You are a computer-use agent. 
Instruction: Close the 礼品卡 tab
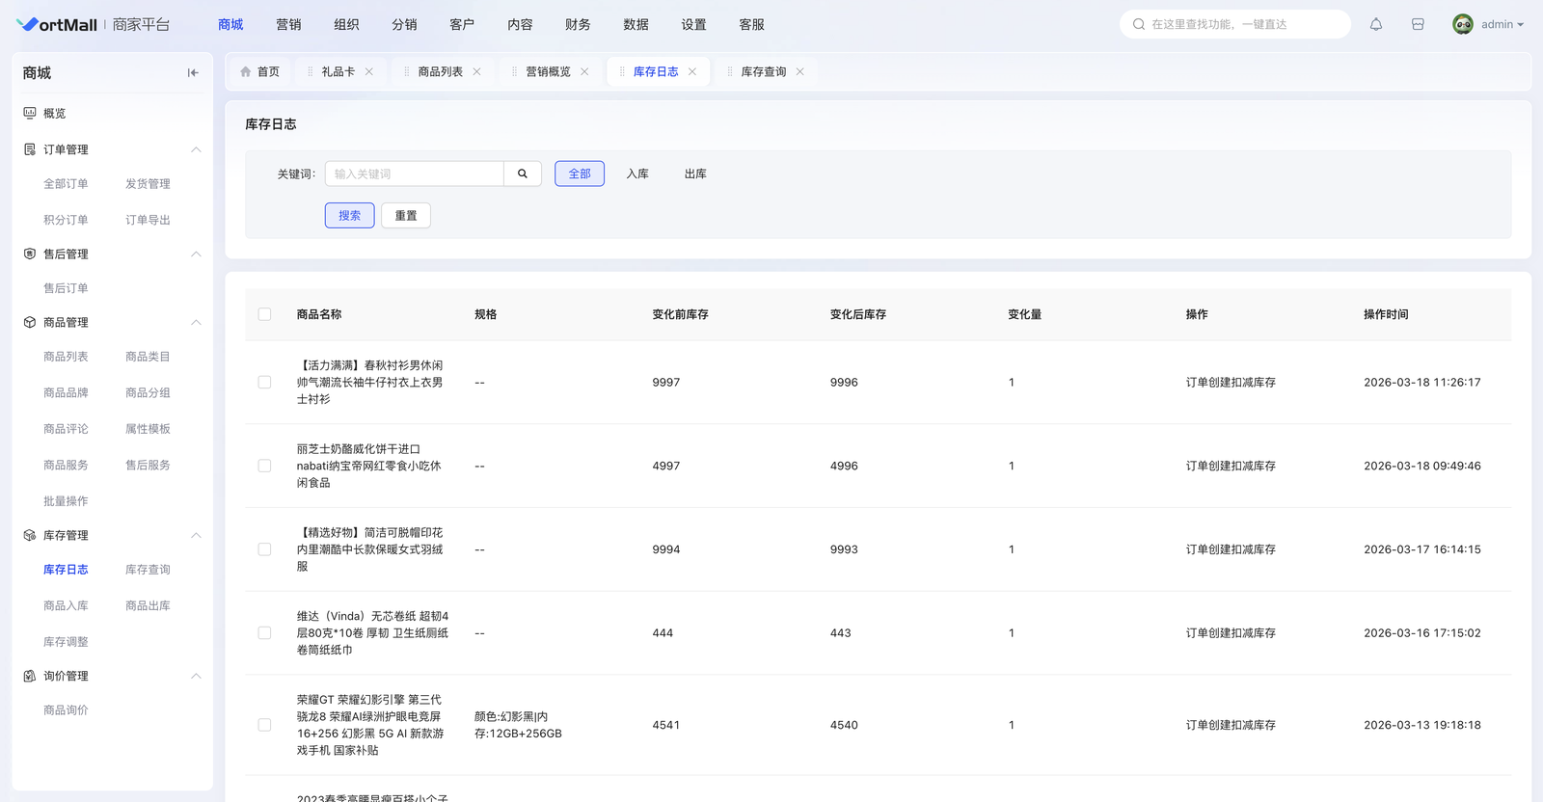pyautogui.click(x=369, y=71)
